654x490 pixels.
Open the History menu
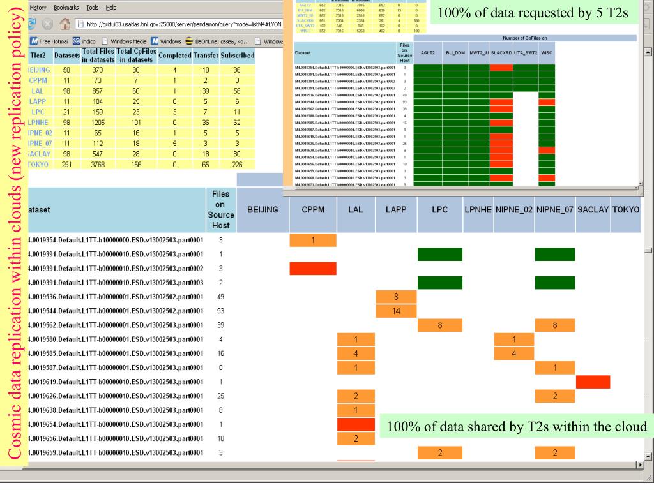tap(38, 7)
